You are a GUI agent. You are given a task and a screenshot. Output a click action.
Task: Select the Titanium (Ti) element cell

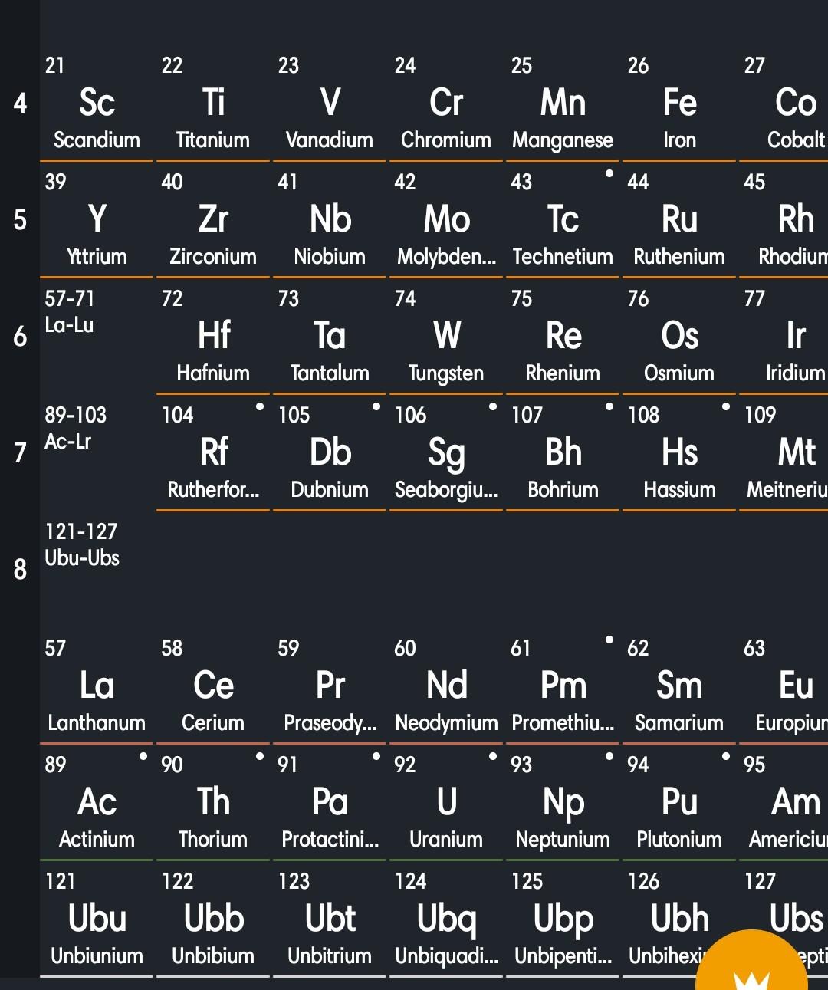(x=213, y=106)
